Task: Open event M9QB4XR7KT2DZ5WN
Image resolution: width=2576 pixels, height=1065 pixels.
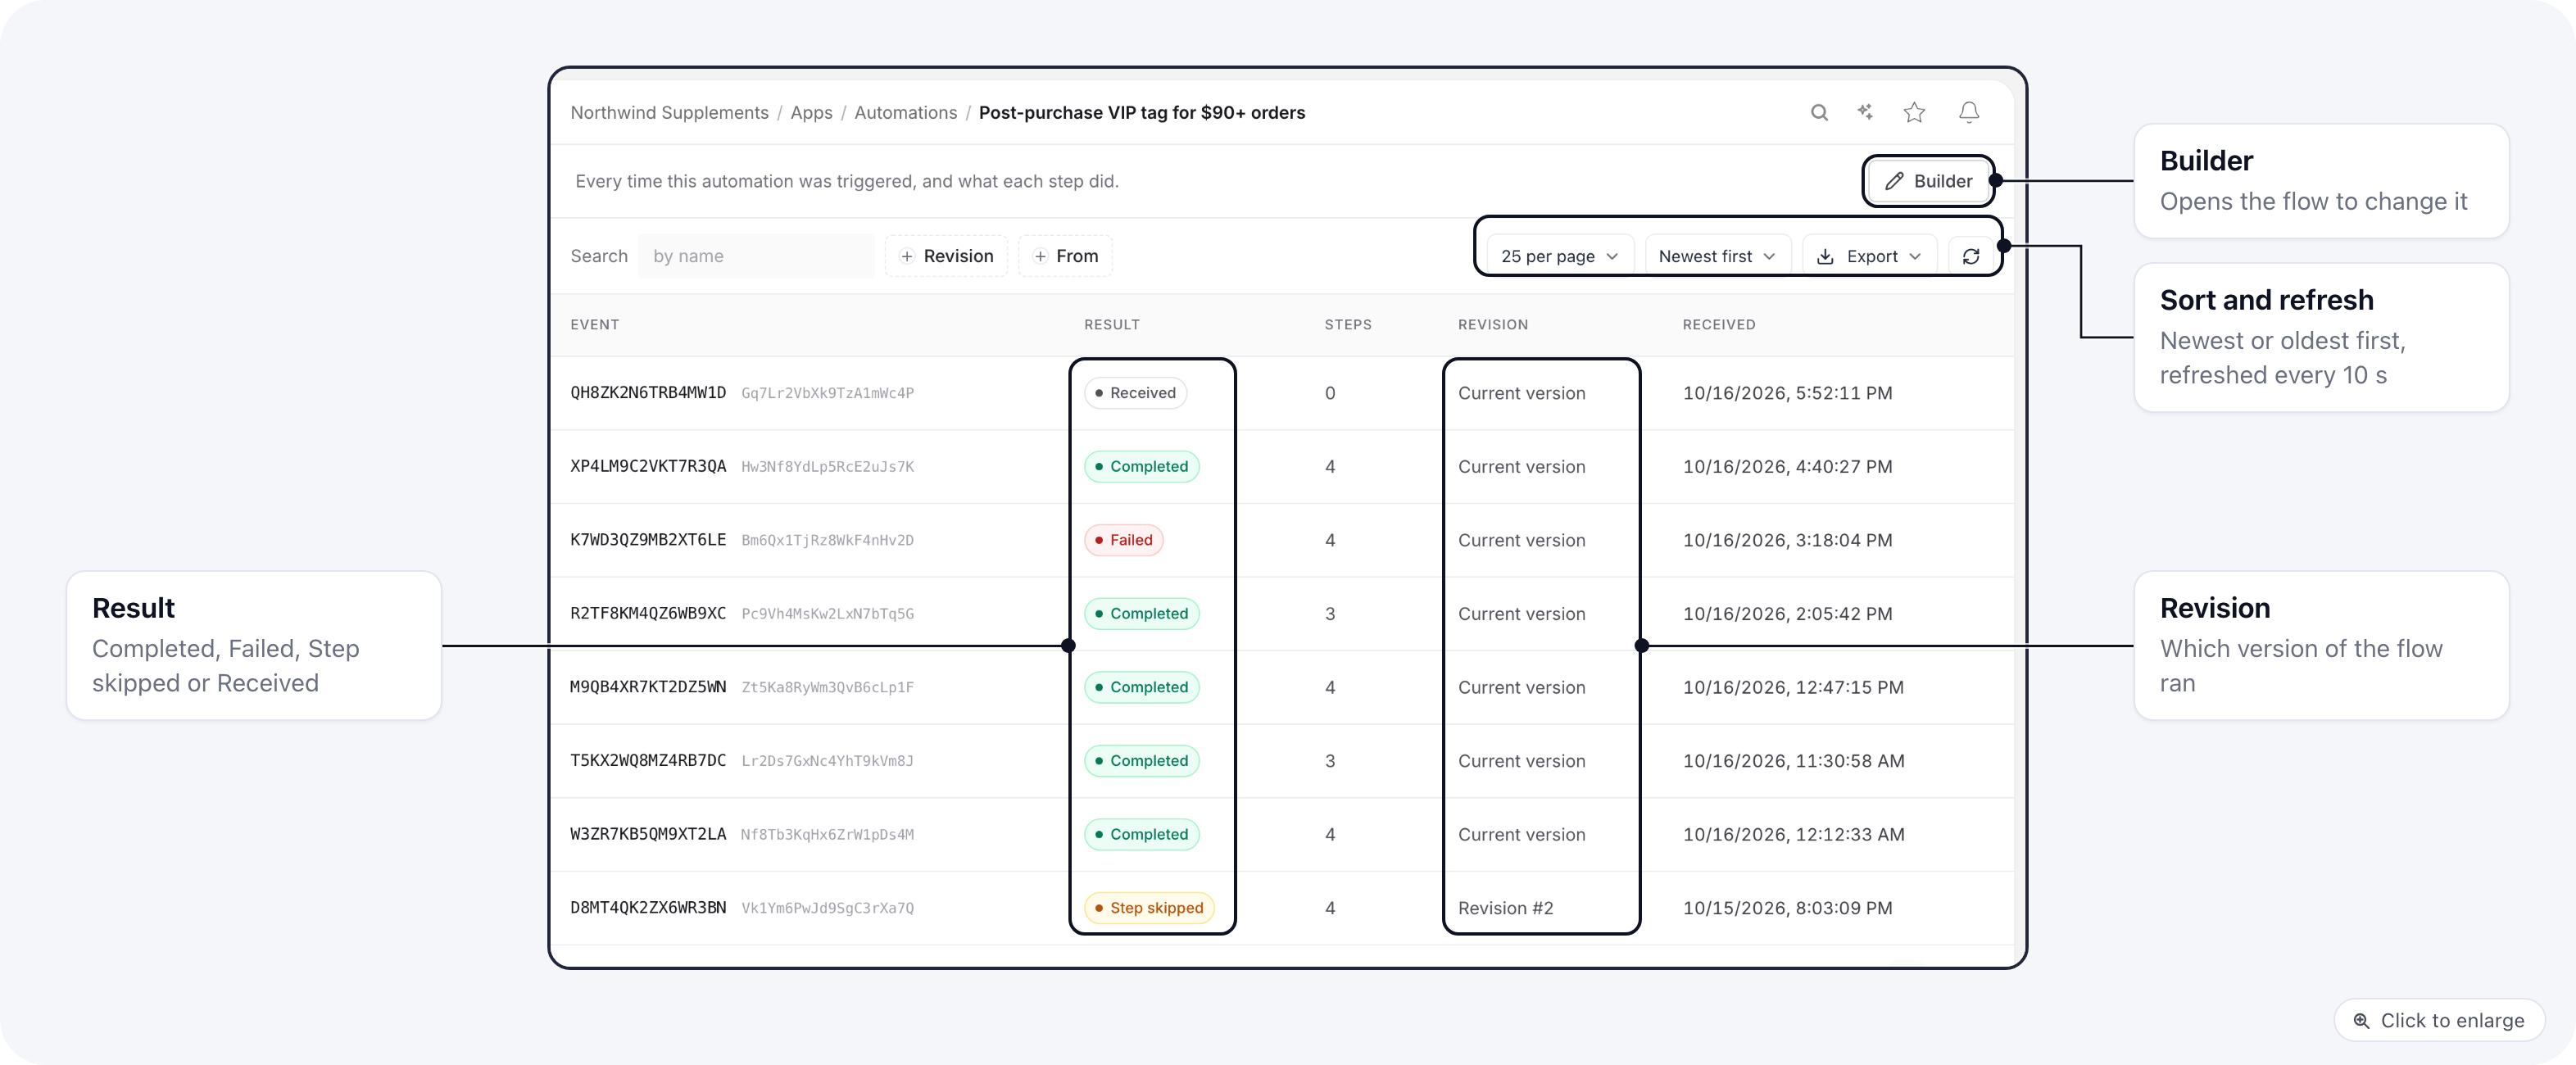Action: 648,687
